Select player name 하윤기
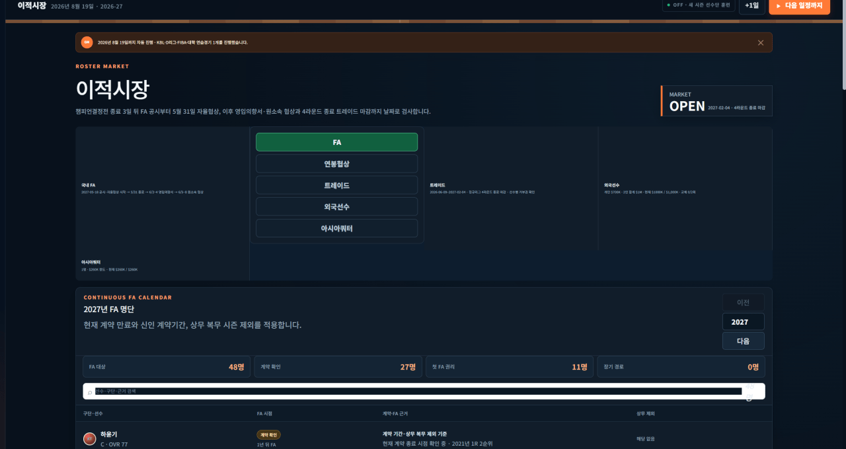846x449 pixels. [108, 434]
